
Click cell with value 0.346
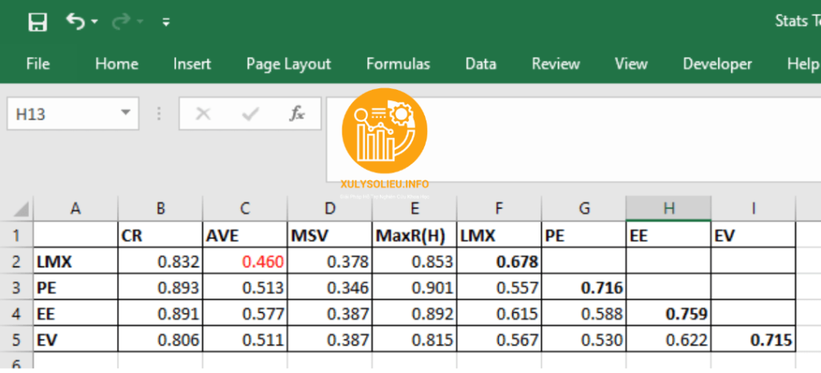click(x=330, y=288)
